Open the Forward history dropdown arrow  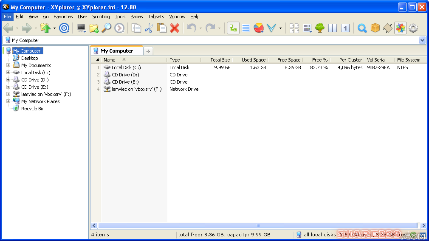point(36,28)
